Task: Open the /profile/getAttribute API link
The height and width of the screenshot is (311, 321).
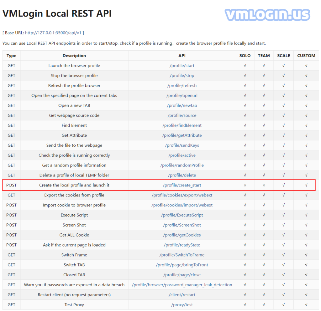Action: [x=182, y=135]
